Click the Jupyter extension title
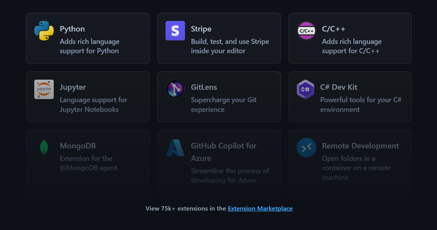This screenshot has width=437, height=230. point(73,87)
